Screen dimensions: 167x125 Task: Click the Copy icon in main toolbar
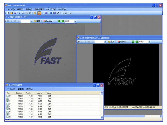pyautogui.click(x=23, y=13)
